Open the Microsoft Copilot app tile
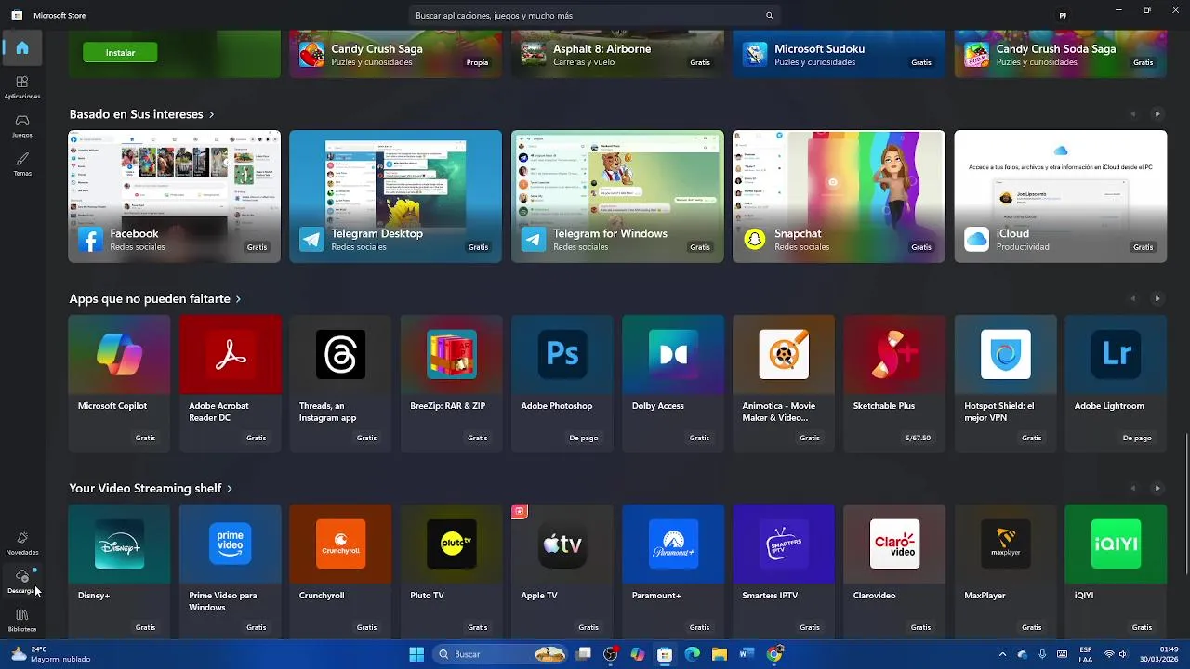 point(119,383)
